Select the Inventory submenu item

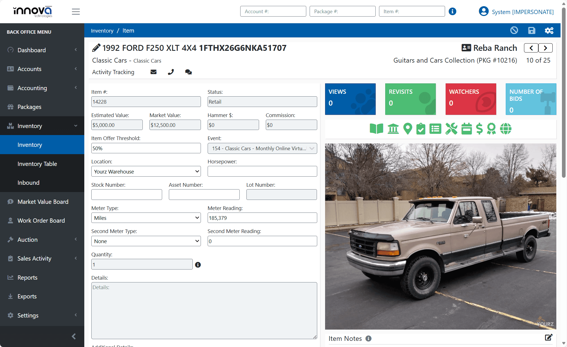pos(42,145)
